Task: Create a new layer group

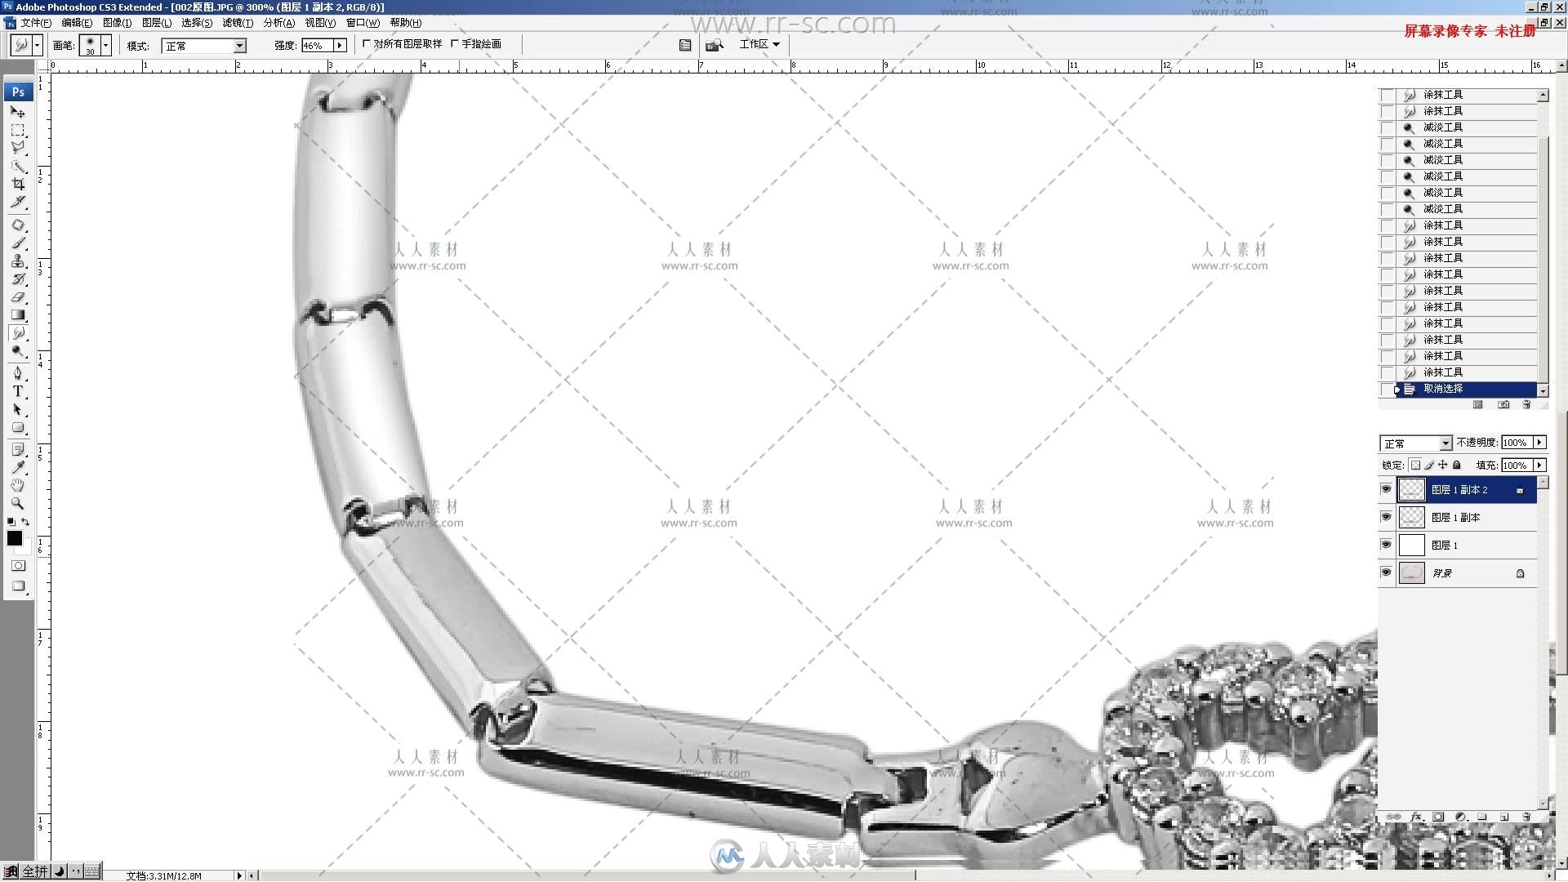Action: click(x=1481, y=817)
